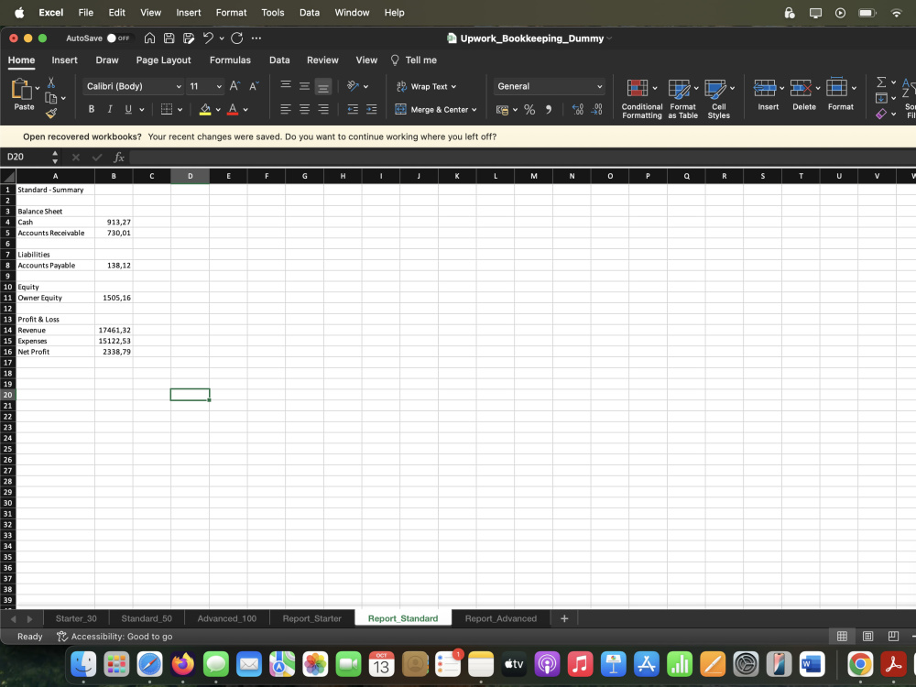Increase font size with the larger A icon
The height and width of the screenshot is (687, 916).
tap(234, 86)
